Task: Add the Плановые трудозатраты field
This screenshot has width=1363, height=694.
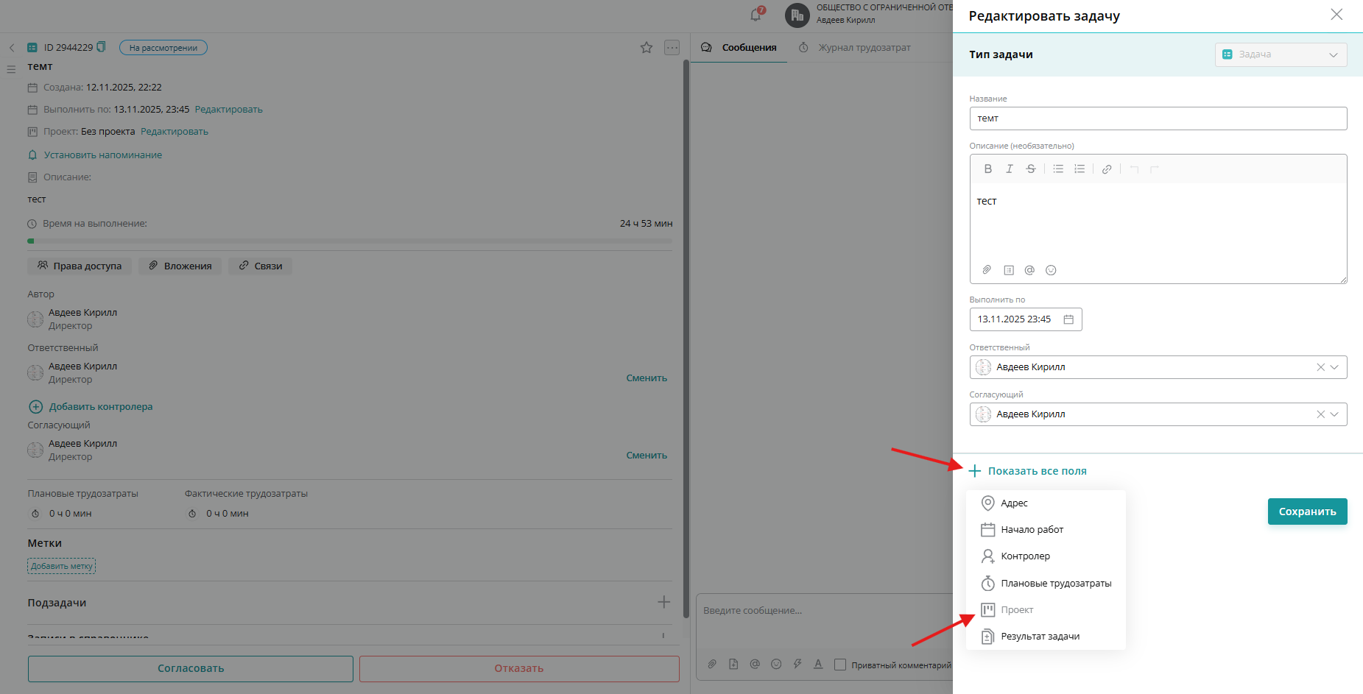Action: pos(1046,584)
